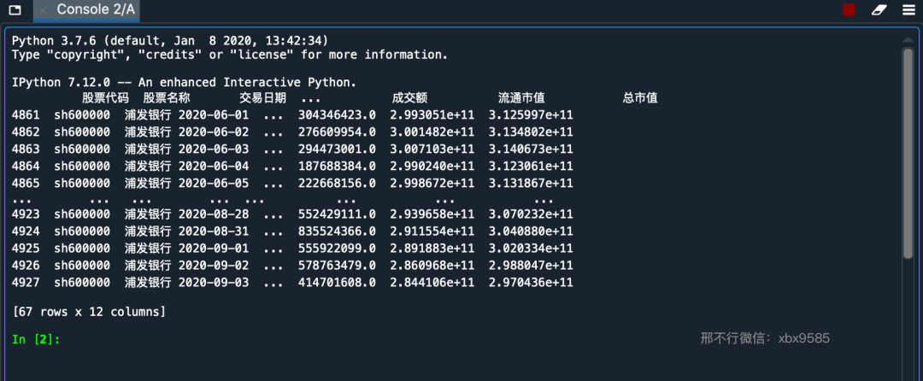Click the console vertical scrollbar
This screenshot has width=923, height=381.
pos(908,153)
